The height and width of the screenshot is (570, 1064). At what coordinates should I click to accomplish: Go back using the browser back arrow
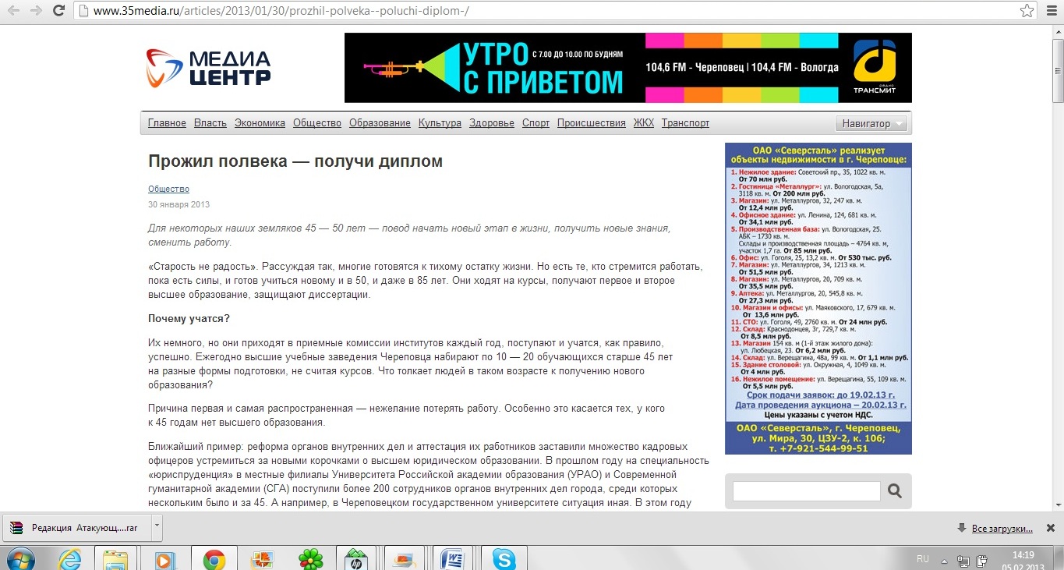click(14, 11)
